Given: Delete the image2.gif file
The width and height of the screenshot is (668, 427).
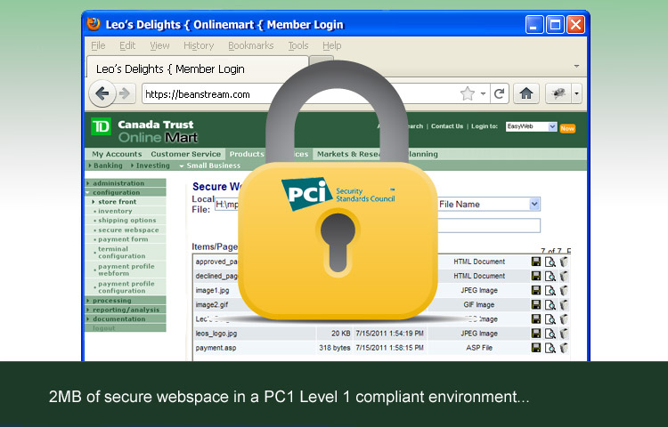Looking at the screenshot, I should click(x=564, y=304).
